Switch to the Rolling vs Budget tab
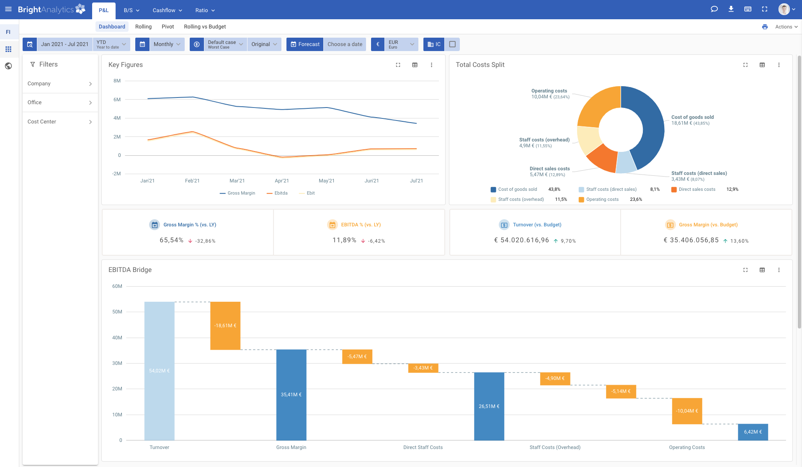 point(204,26)
